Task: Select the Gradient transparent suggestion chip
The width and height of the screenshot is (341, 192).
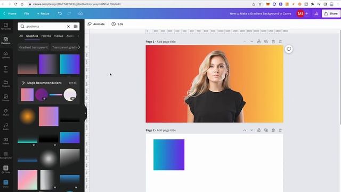Action: [33, 47]
